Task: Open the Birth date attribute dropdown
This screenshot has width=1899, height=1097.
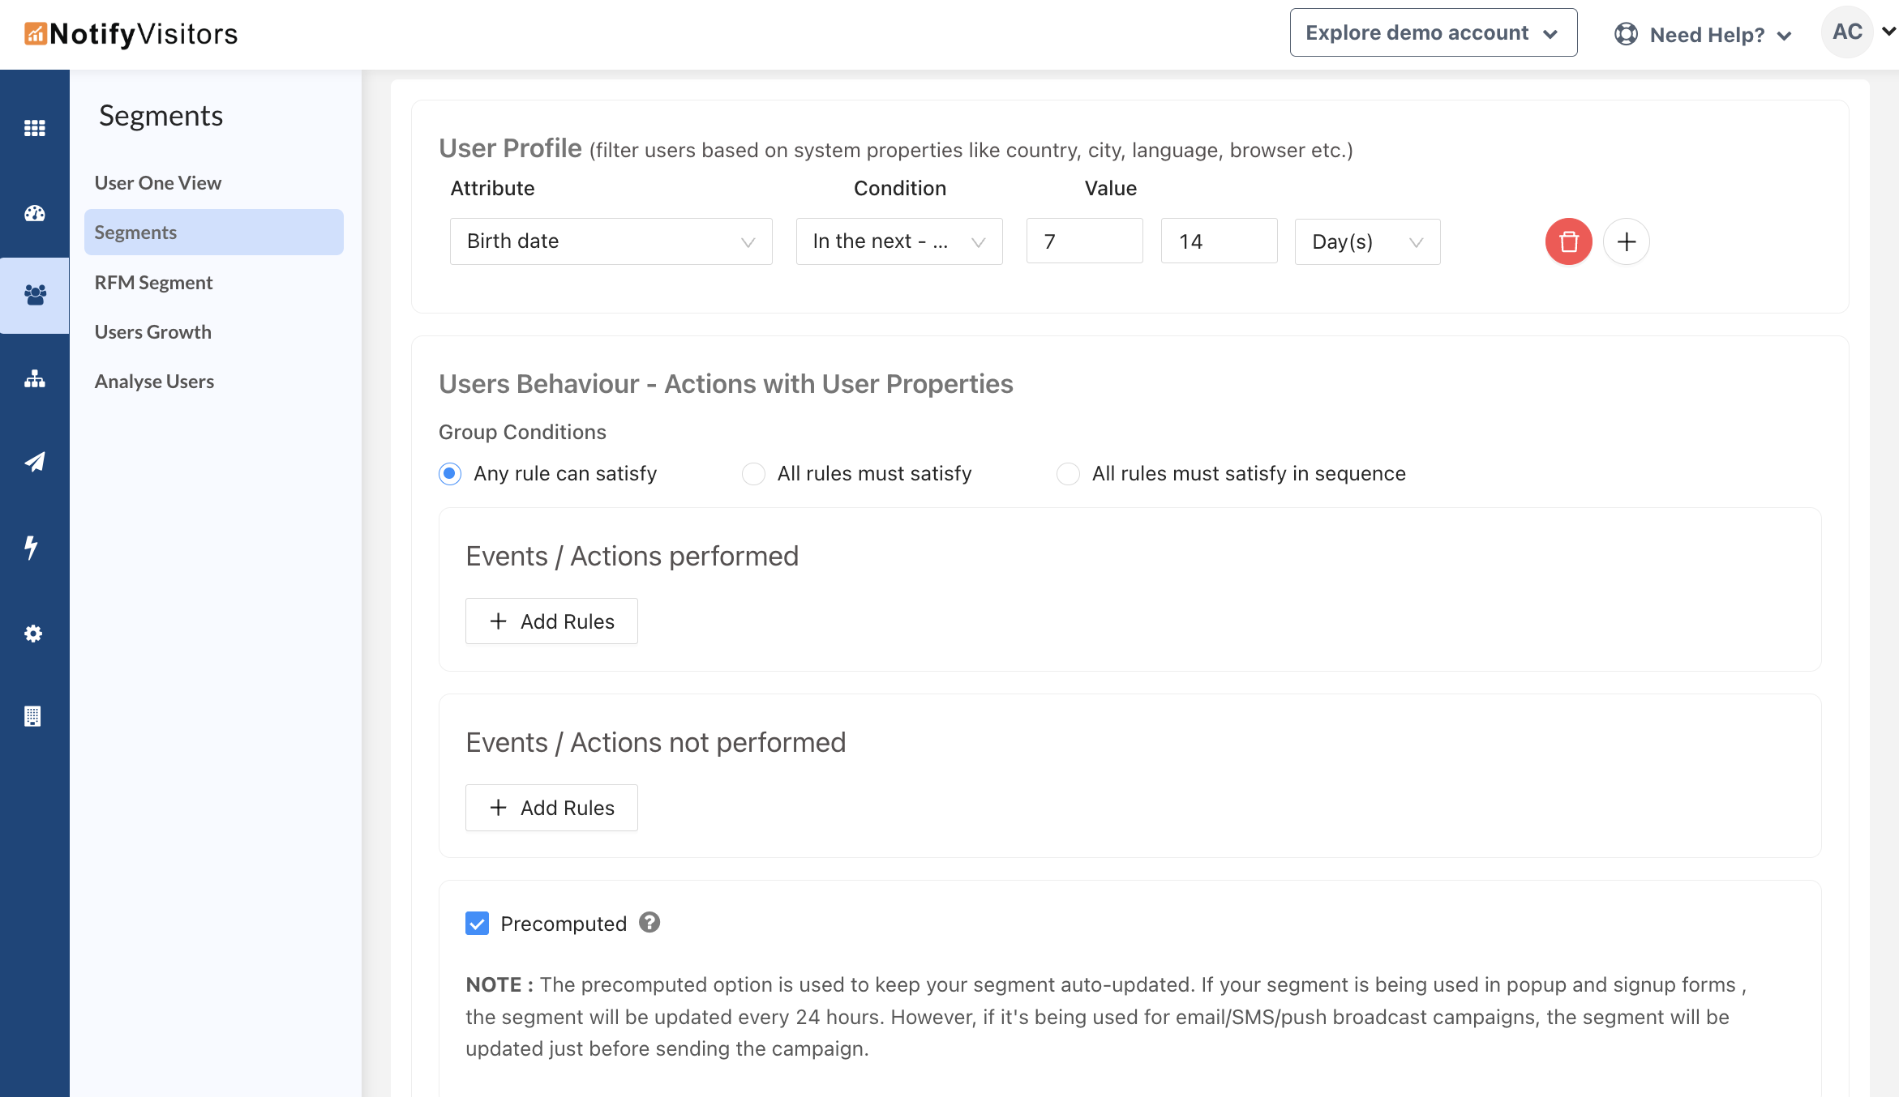Action: 611,241
